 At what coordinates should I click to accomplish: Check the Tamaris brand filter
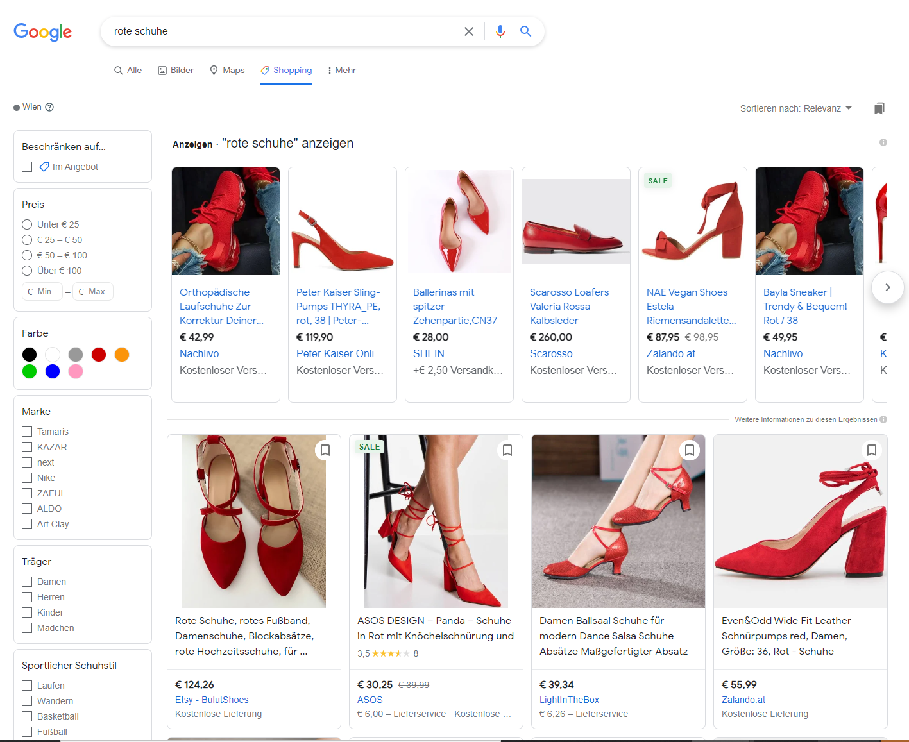[x=27, y=432]
